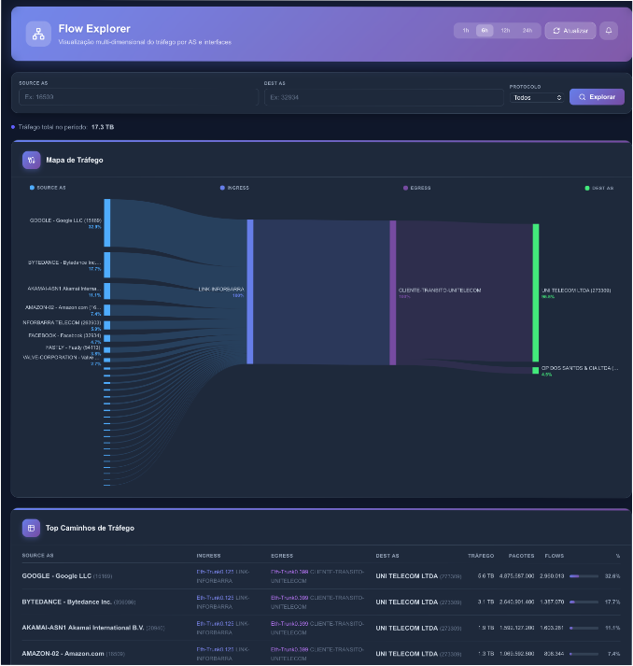Click the Explorar search button

click(597, 97)
